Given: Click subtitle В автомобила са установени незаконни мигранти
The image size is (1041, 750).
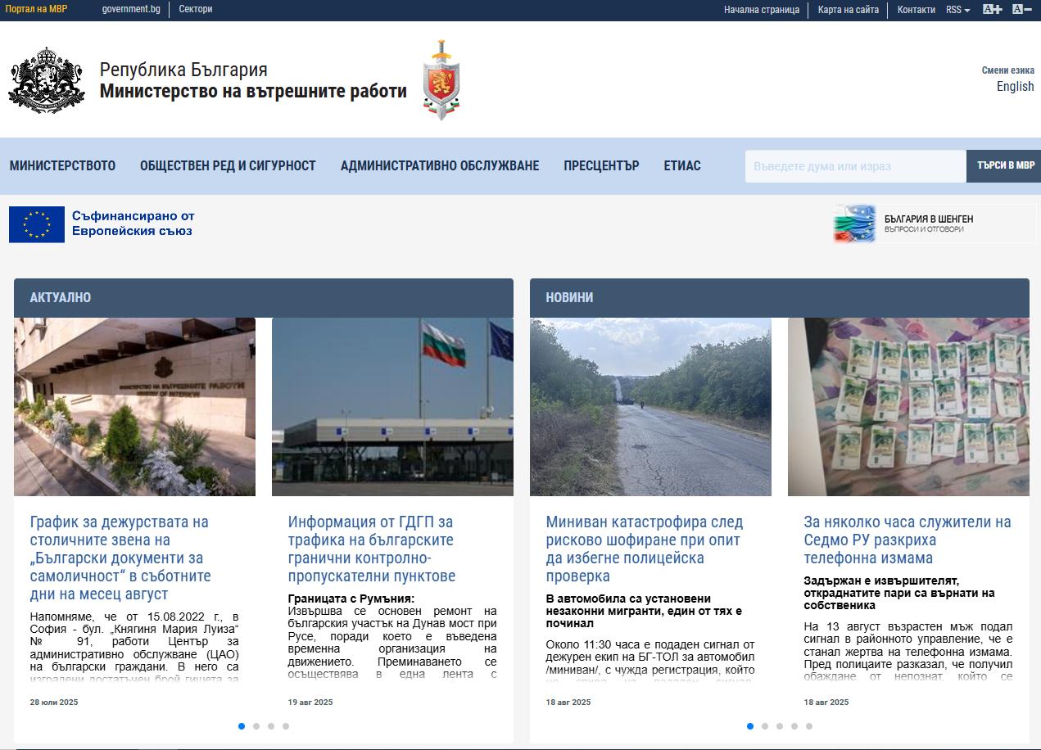Looking at the screenshot, I should pos(644,611).
